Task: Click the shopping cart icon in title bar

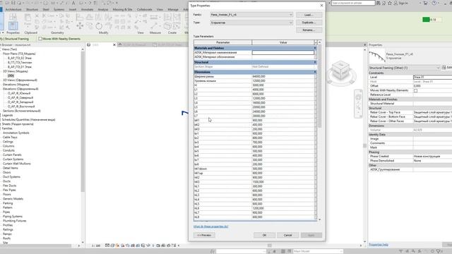Action: click(x=425, y=3)
